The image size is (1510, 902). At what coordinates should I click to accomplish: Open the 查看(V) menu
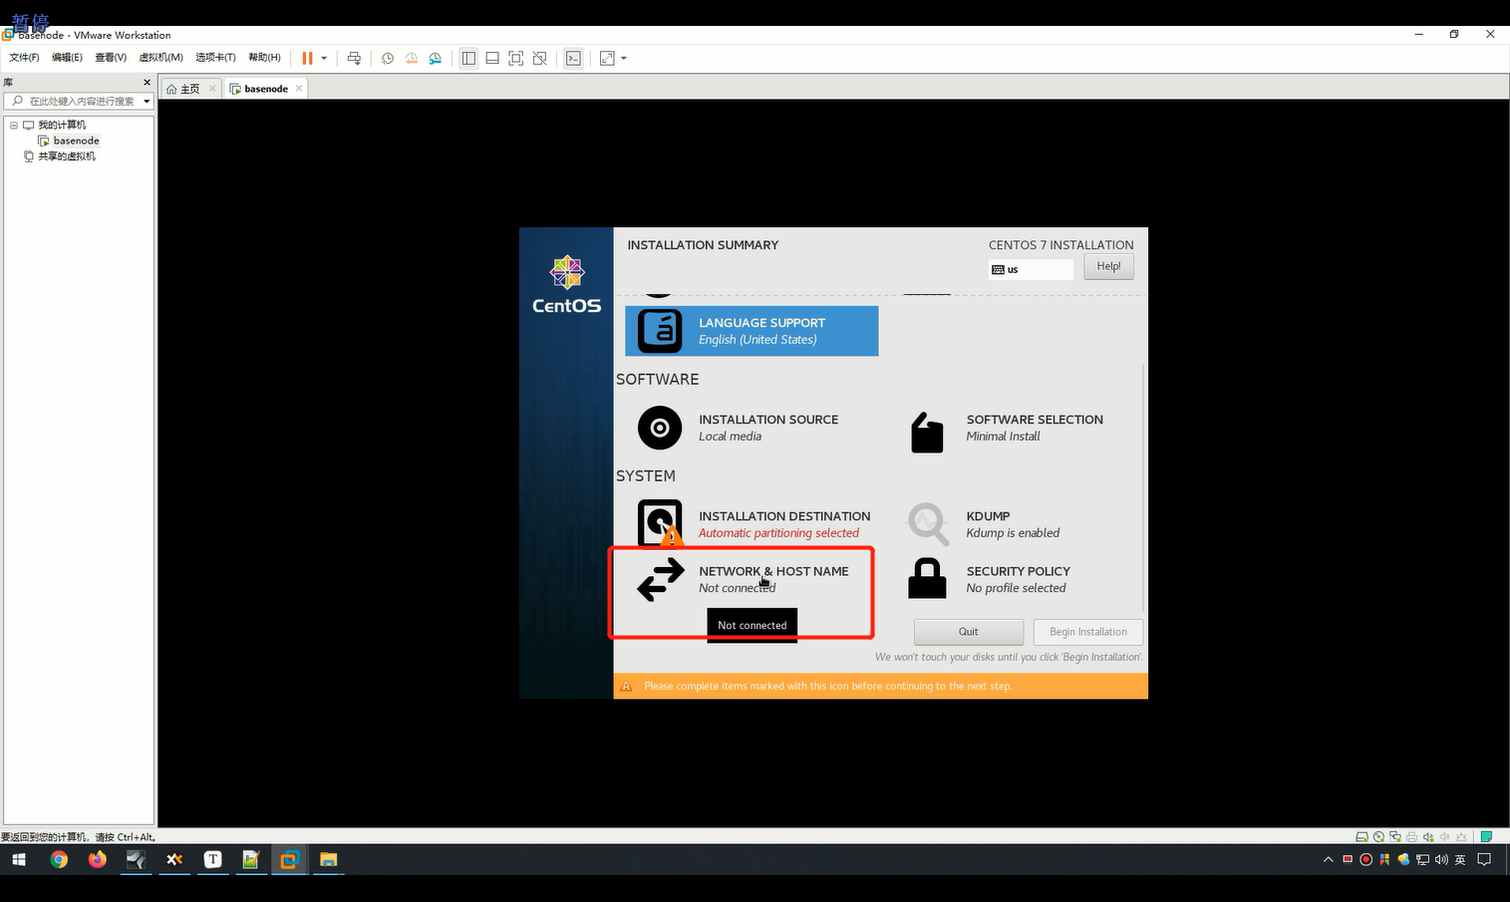coord(111,58)
